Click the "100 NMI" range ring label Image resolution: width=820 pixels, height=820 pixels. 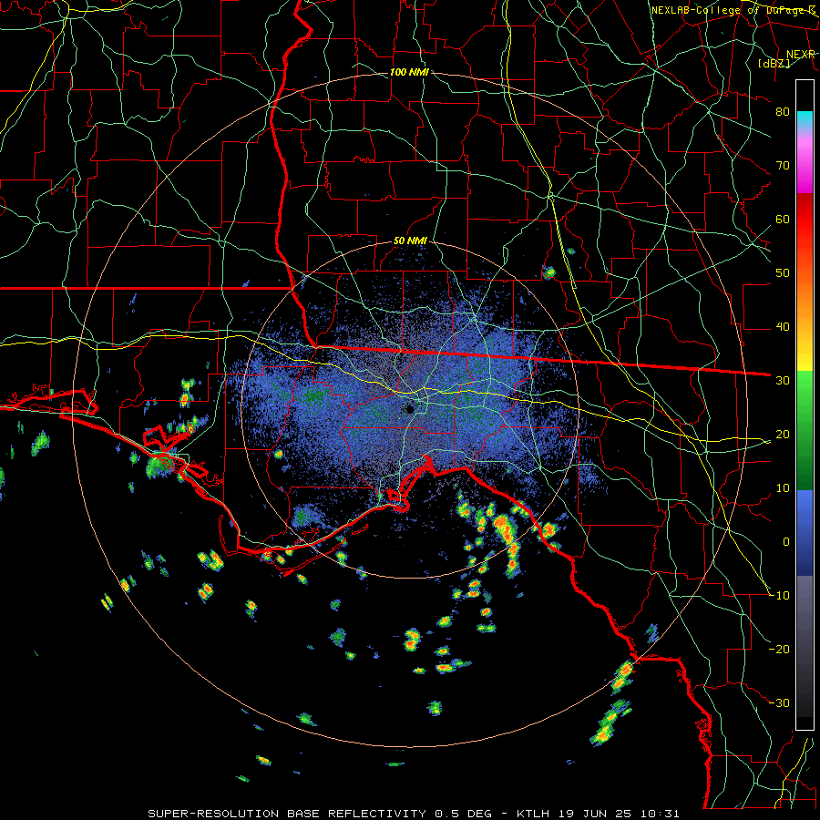point(409,72)
